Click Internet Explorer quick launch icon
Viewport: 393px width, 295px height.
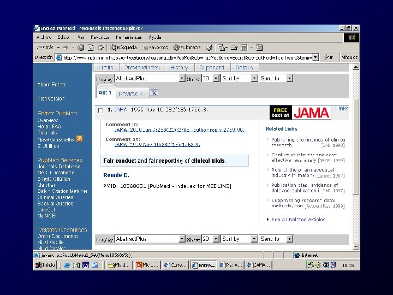(67, 265)
